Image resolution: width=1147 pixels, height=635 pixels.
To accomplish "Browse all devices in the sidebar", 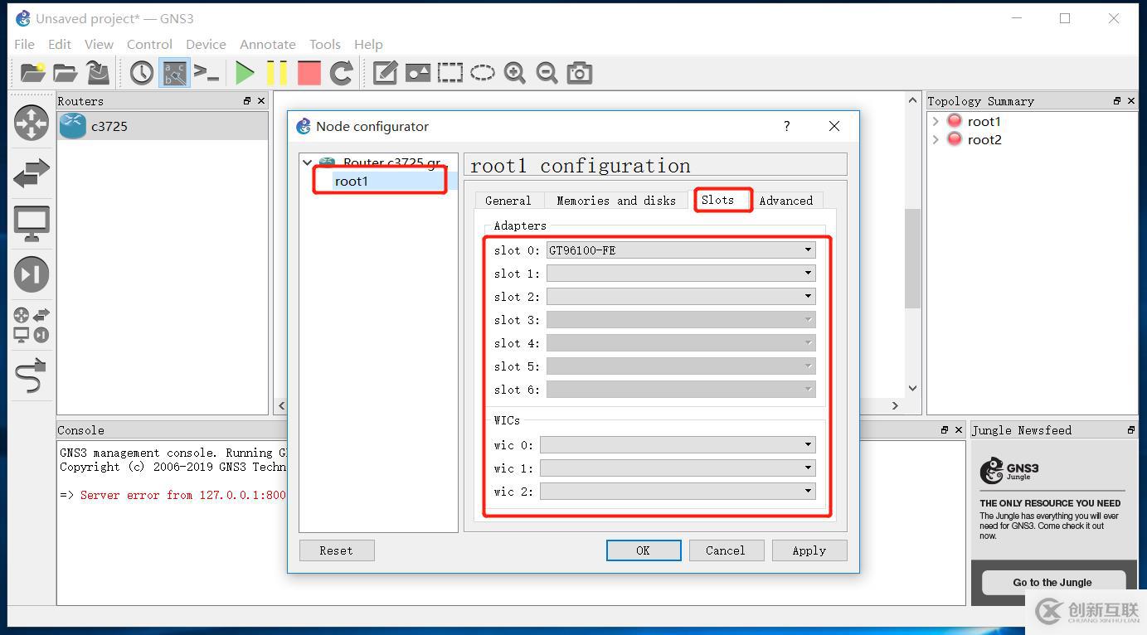I will (x=32, y=325).
